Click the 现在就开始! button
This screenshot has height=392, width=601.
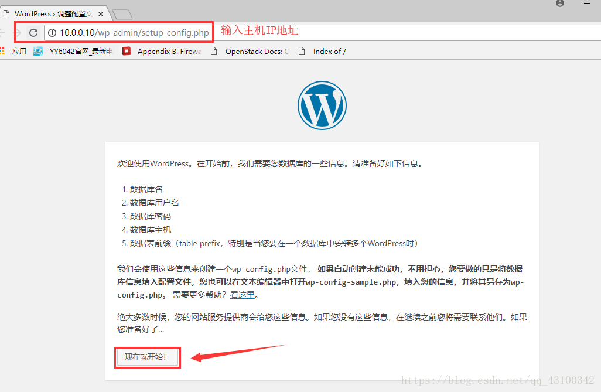pyautogui.click(x=148, y=357)
